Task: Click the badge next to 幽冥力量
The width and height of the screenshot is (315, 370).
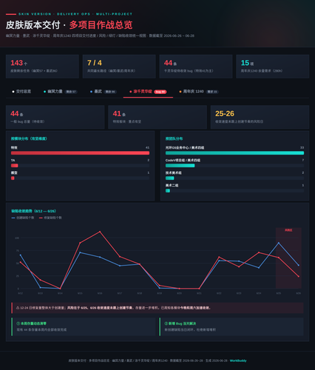Action: pos(71,92)
